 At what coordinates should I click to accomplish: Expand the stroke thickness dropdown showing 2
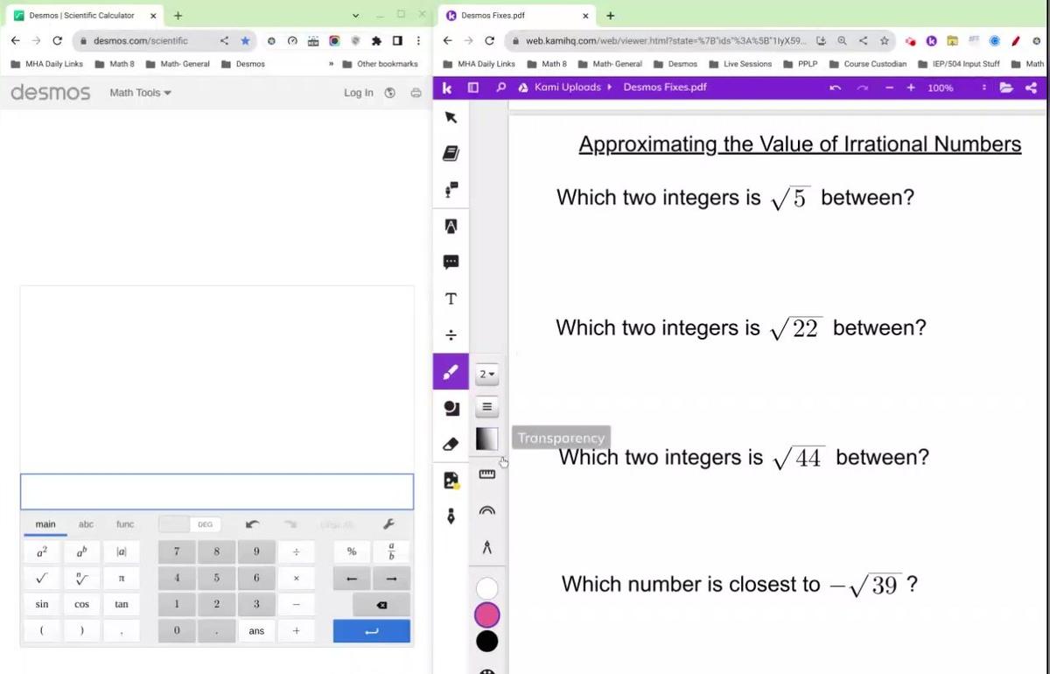tap(487, 375)
